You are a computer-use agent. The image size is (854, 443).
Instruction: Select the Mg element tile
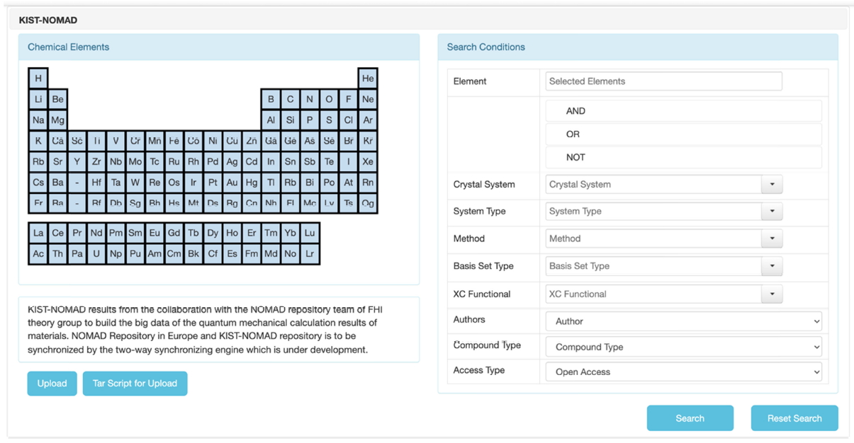[57, 120]
